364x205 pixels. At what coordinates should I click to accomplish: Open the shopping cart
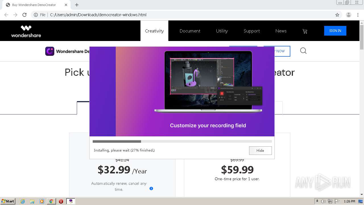305,31
